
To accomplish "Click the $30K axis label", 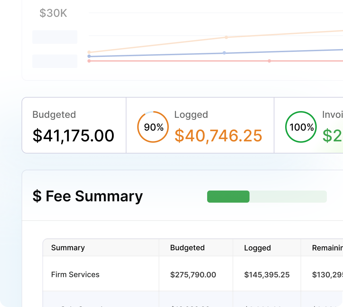I will [53, 13].
